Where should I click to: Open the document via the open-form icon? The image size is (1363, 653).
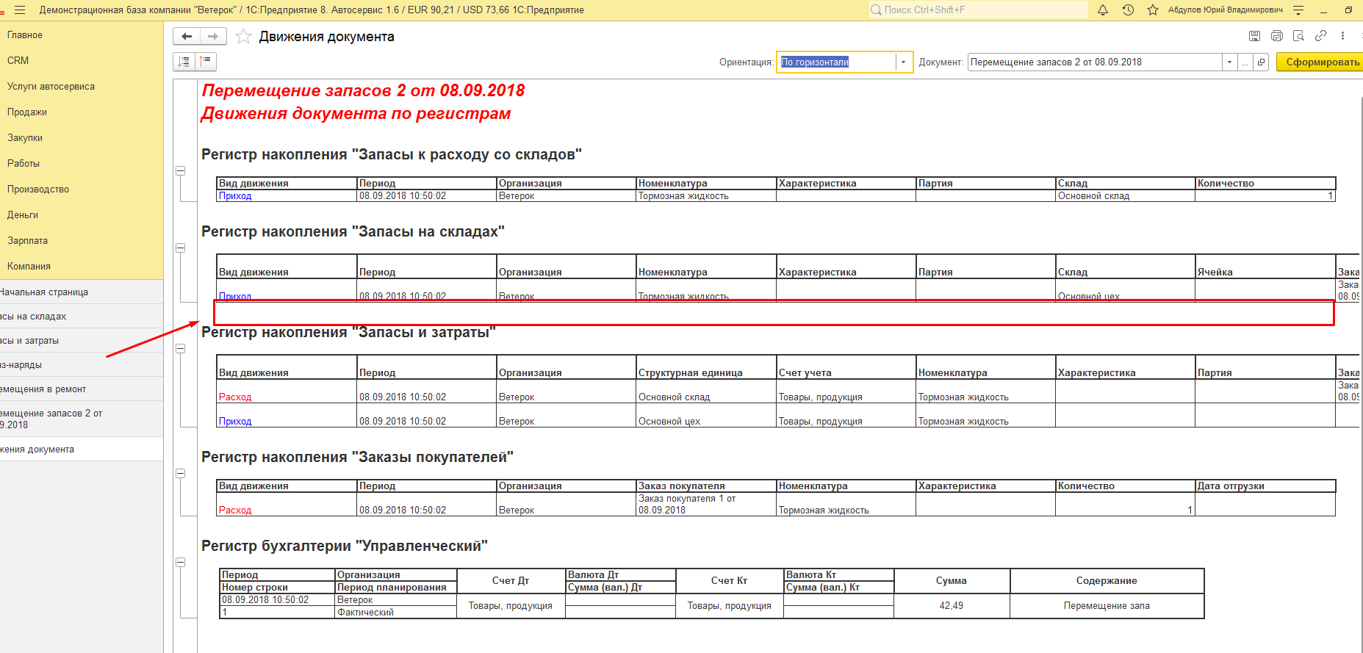[1262, 62]
